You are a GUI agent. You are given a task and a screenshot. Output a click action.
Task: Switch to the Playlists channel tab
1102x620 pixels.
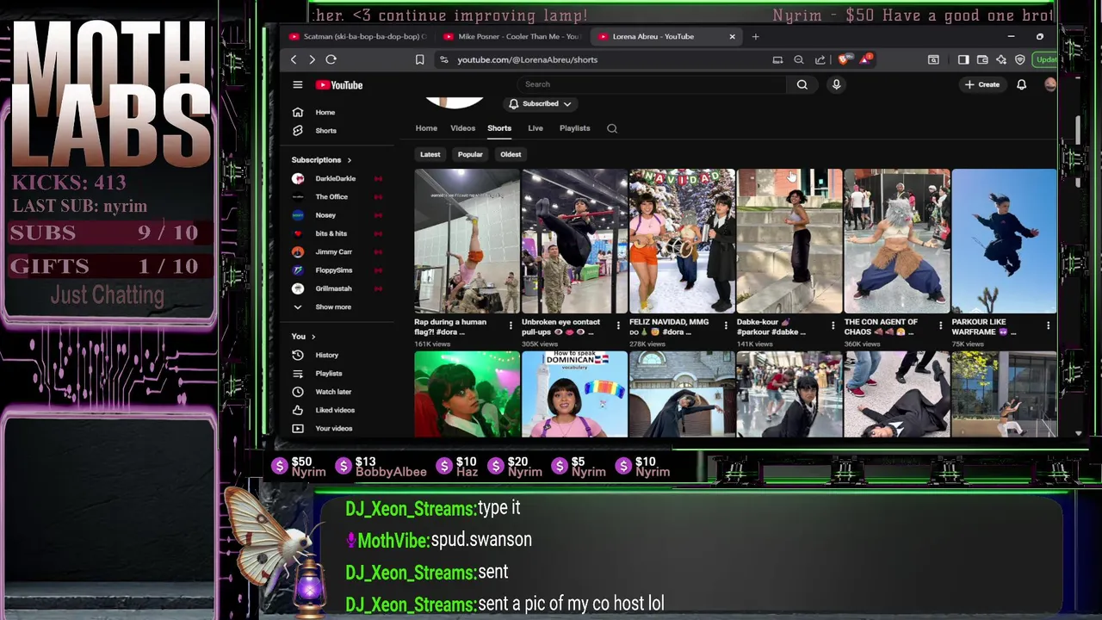click(x=574, y=128)
